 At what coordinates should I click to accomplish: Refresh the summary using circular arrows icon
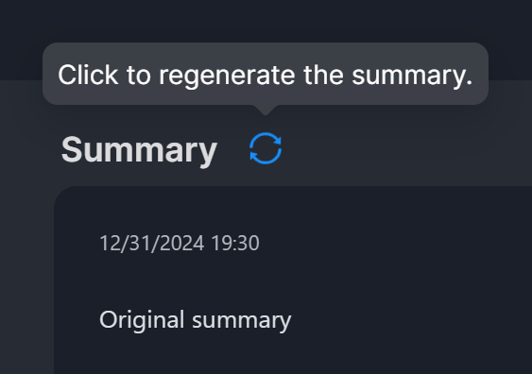tap(266, 148)
